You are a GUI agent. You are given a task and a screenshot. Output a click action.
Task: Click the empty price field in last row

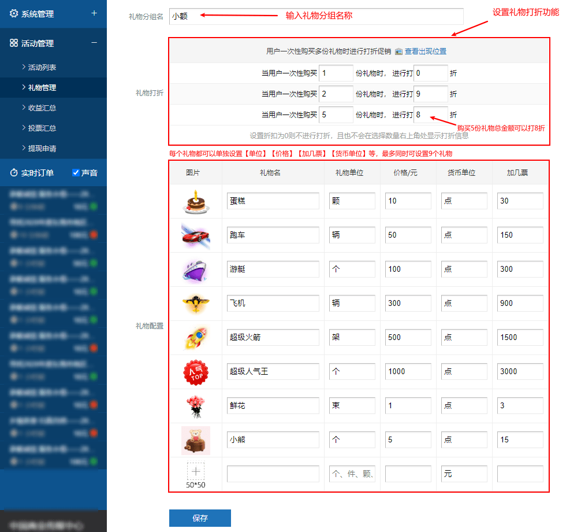(408, 474)
